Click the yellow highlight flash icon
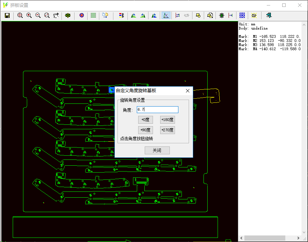Image resolution: width=308 pixels, height=242 pixels. tap(254, 15)
